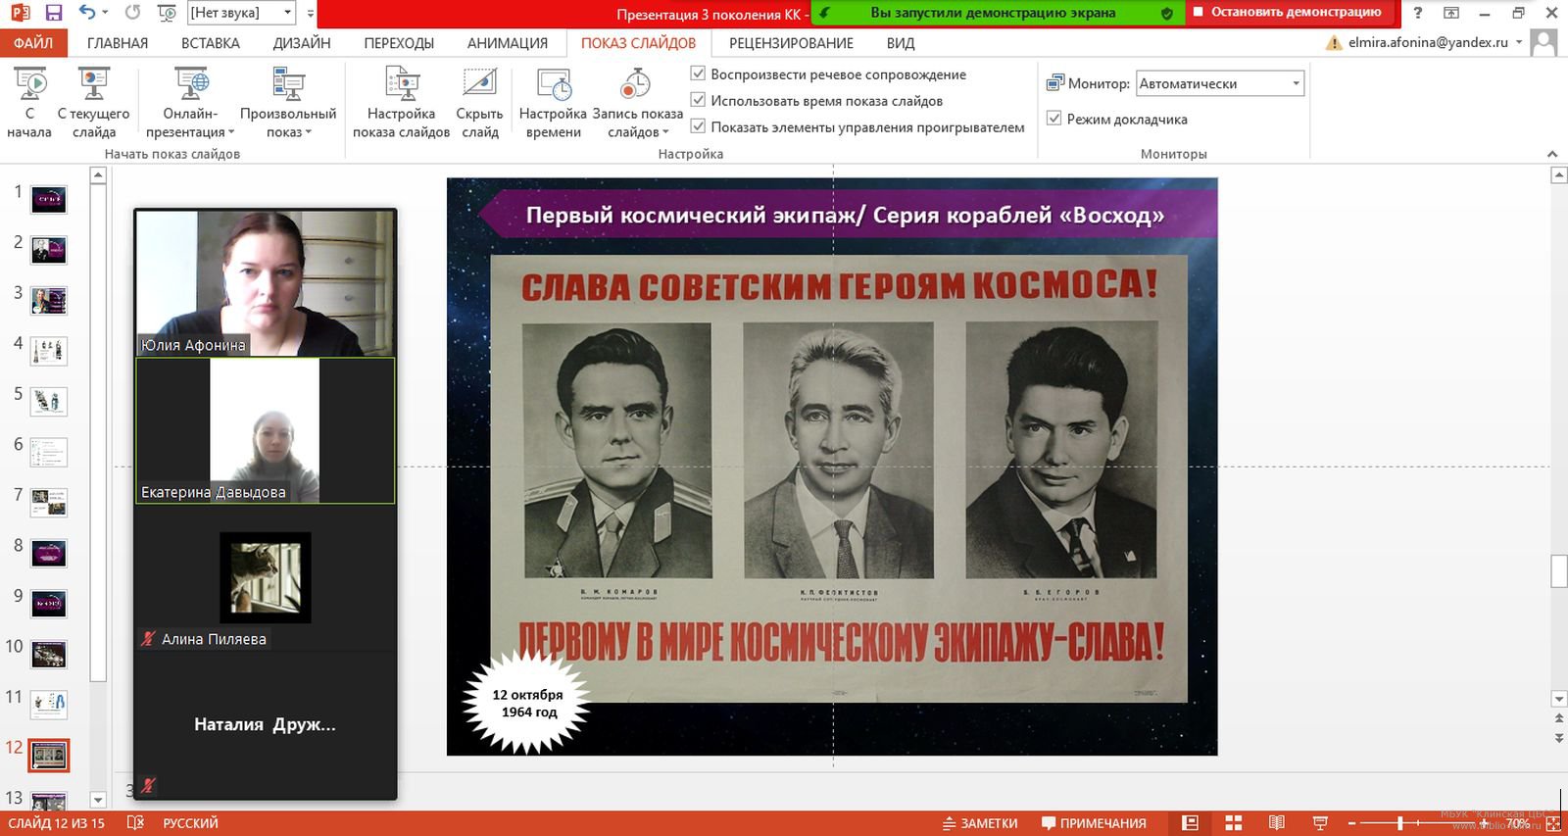Toggle Показать элементы управления проигрывателем checkbox

[698, 126]
